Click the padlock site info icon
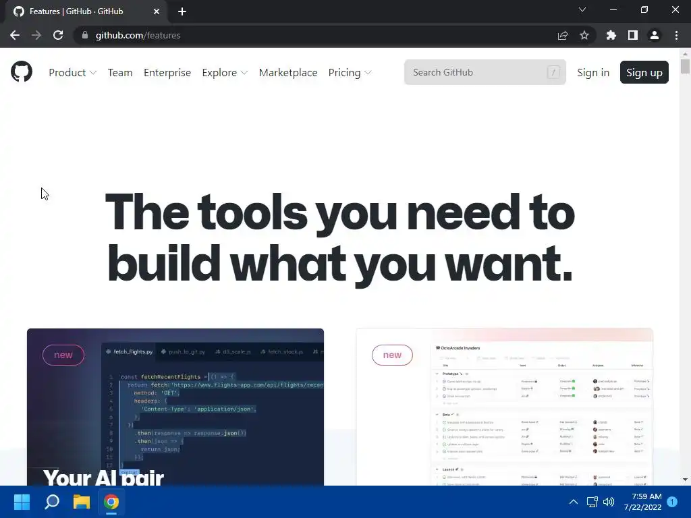The image size is (691, 518). 84,35
